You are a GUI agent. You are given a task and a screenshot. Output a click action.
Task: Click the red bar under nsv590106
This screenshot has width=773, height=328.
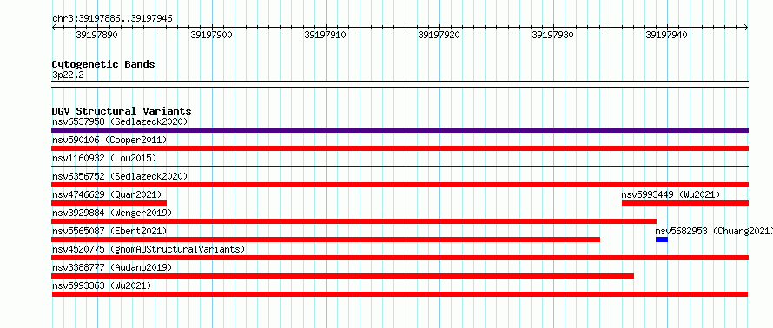click(x=400, y=148)
